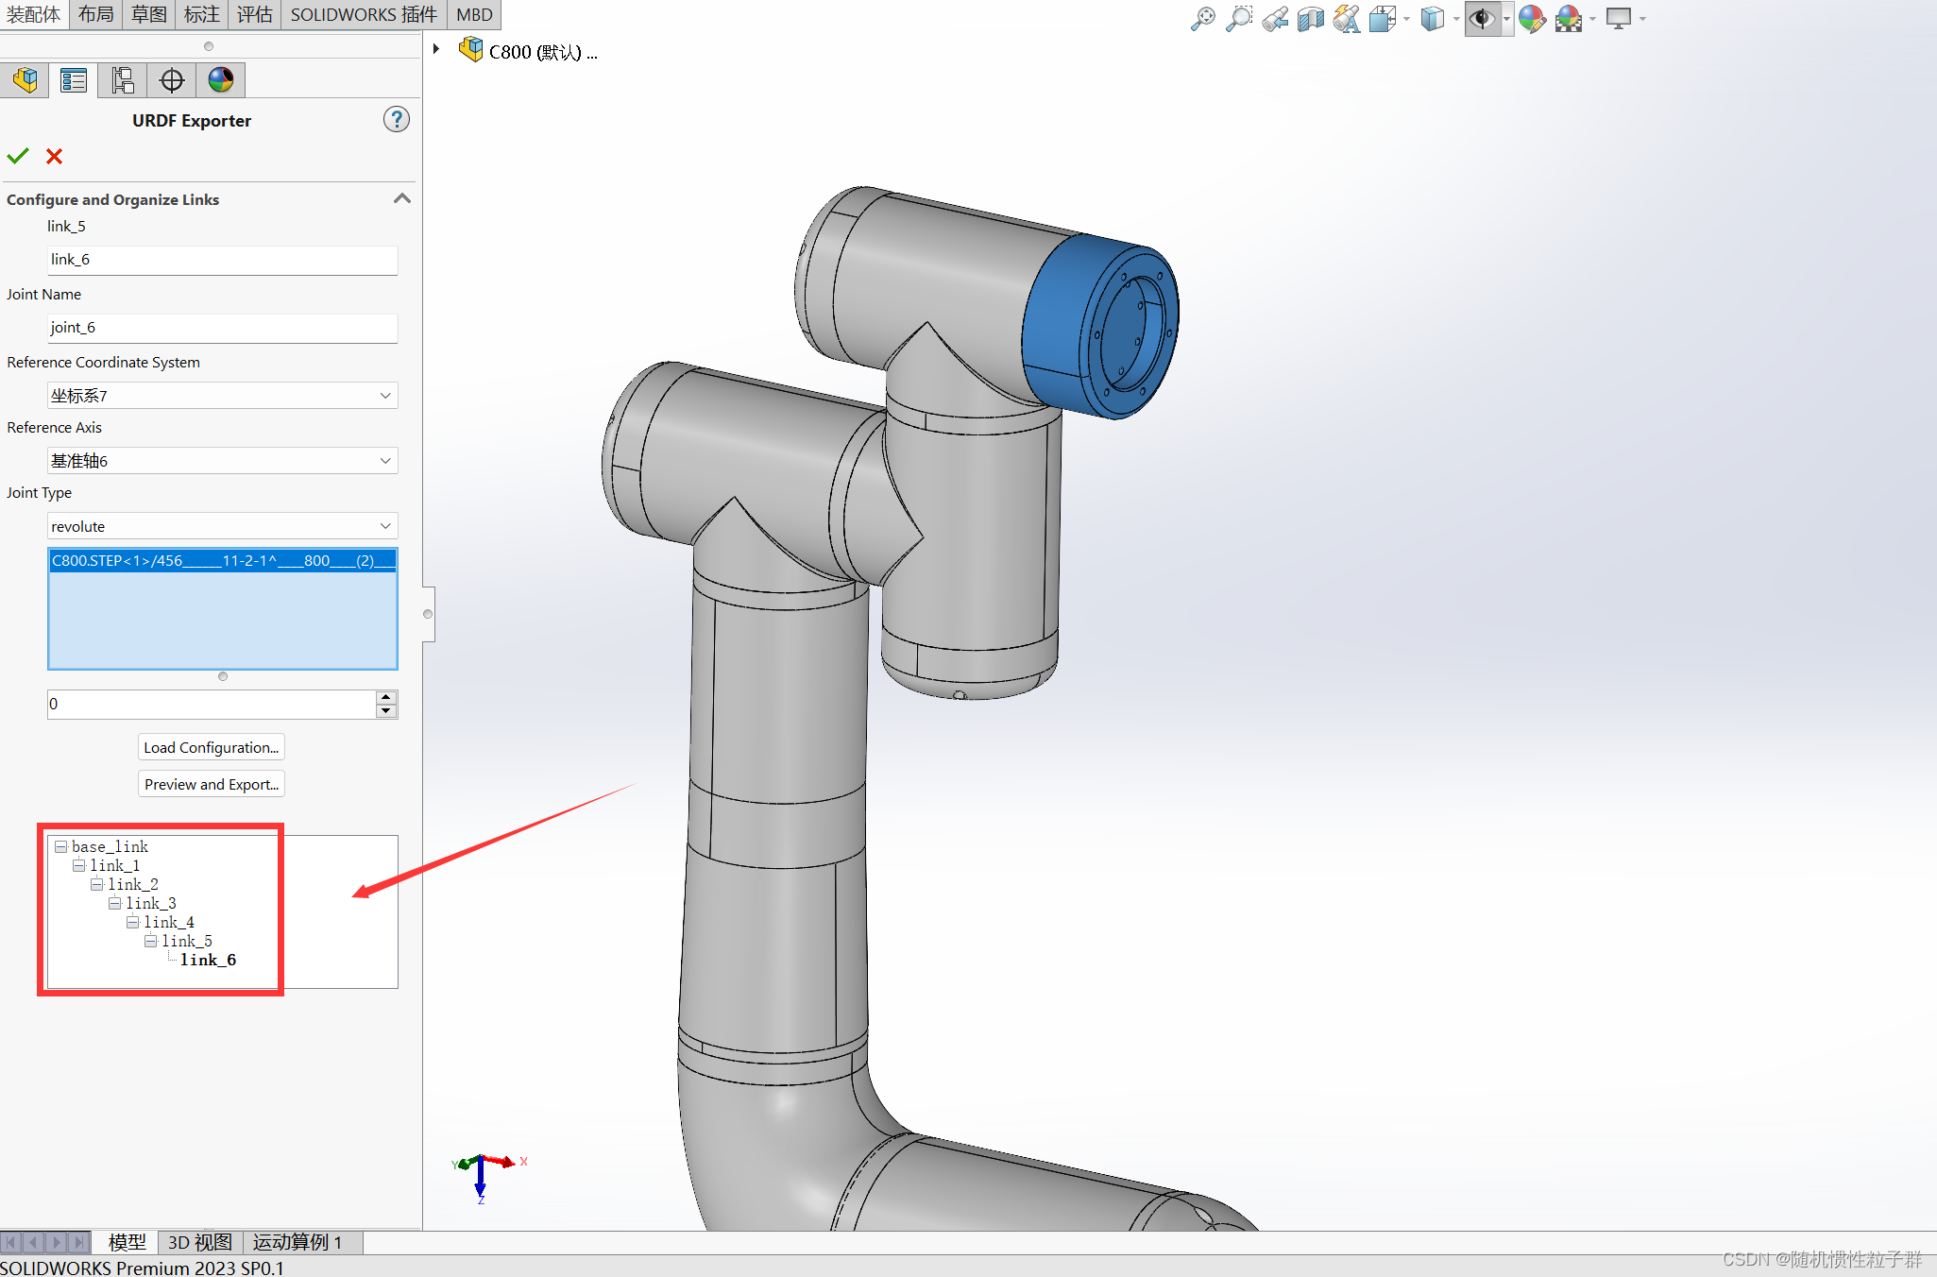Open the DimXpert crosshair panel tab
The height and width of the screenshot is (1277, 1937).
pos(172,80)
